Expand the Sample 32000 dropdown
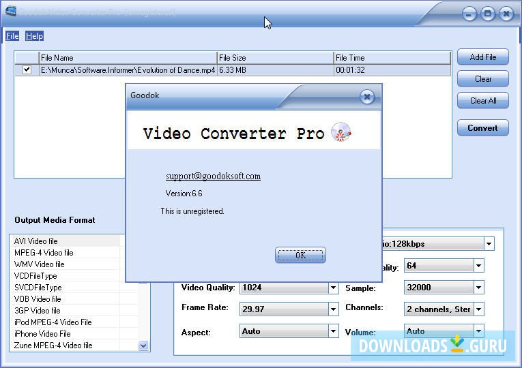522x368 pixels. point(479,287)
